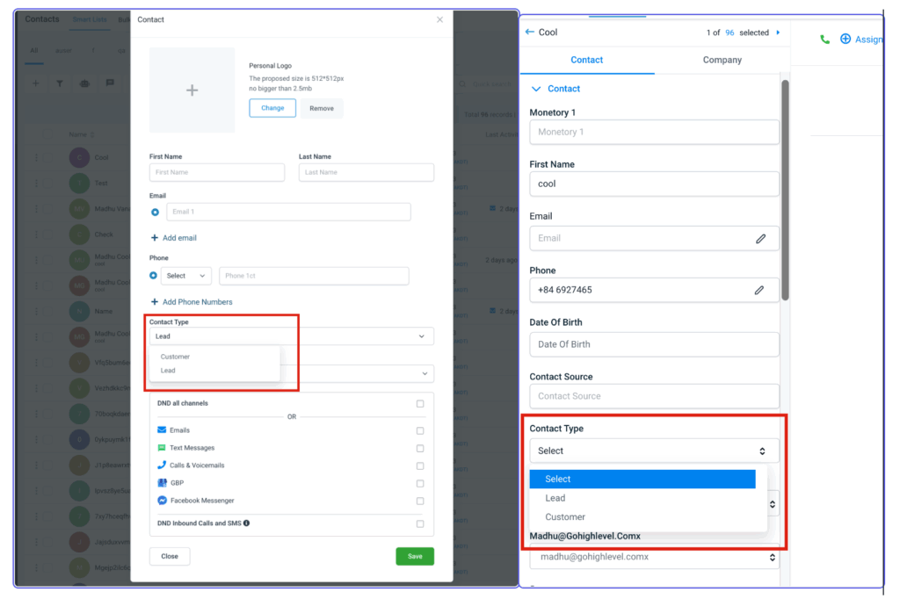Click the Remove logo button
This screenshot has height=599, width=900.
(x=322, y=108)
